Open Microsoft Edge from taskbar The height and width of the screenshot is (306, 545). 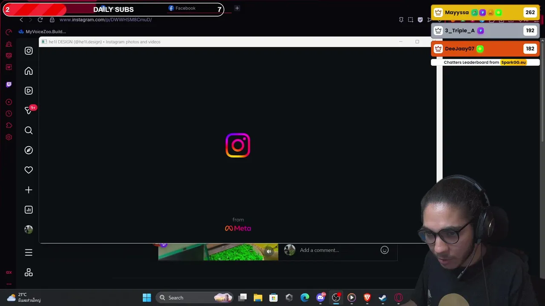(x=305, y=297)
